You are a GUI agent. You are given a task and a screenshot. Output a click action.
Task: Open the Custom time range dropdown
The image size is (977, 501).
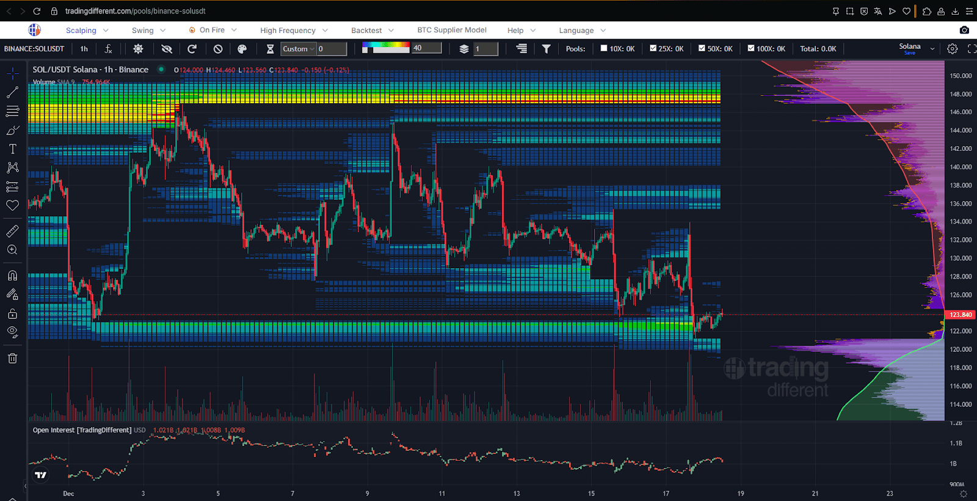click(x=299, y=49)
